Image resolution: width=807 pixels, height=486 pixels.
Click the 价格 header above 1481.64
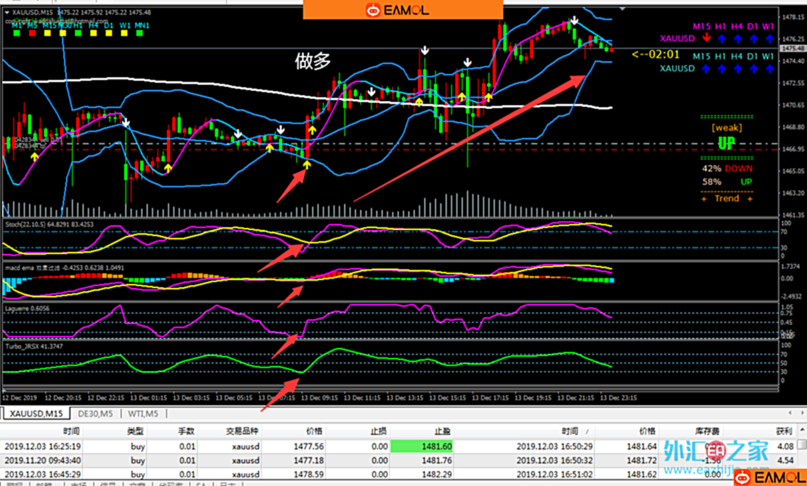647,431
